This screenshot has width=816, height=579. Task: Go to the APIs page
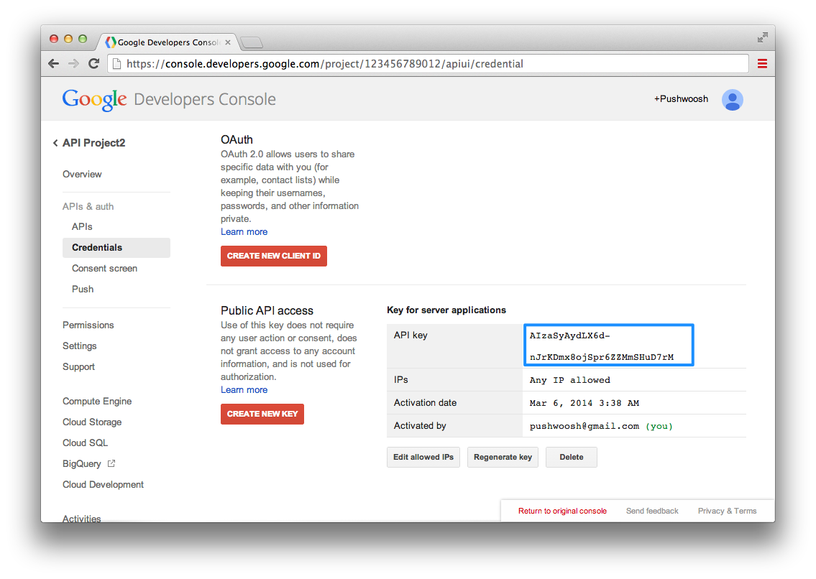pos(82,227)
